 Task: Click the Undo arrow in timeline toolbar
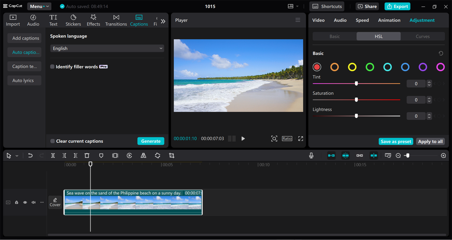click(x=30, y=155)
